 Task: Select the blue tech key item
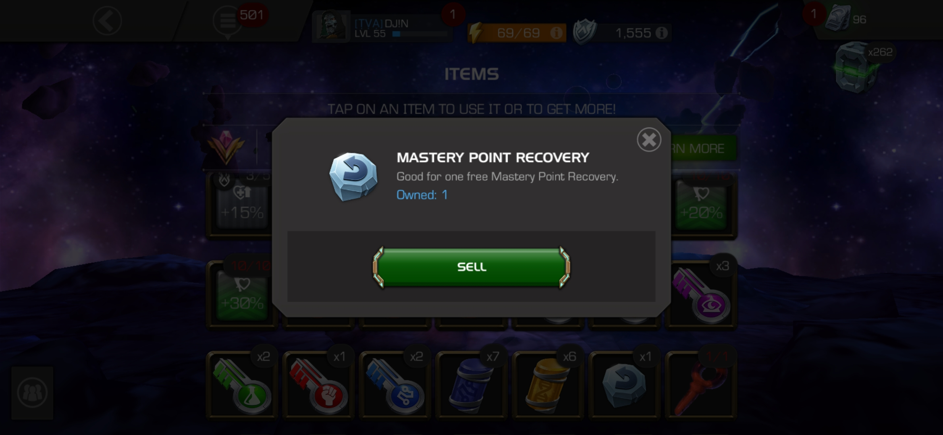pos(395,385)
